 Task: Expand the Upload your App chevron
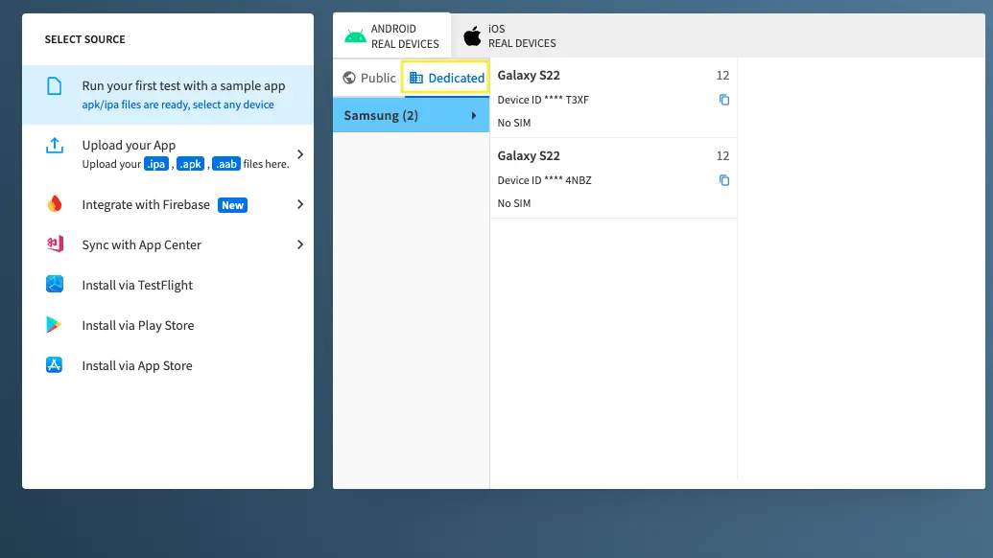[x=300, y=154]
